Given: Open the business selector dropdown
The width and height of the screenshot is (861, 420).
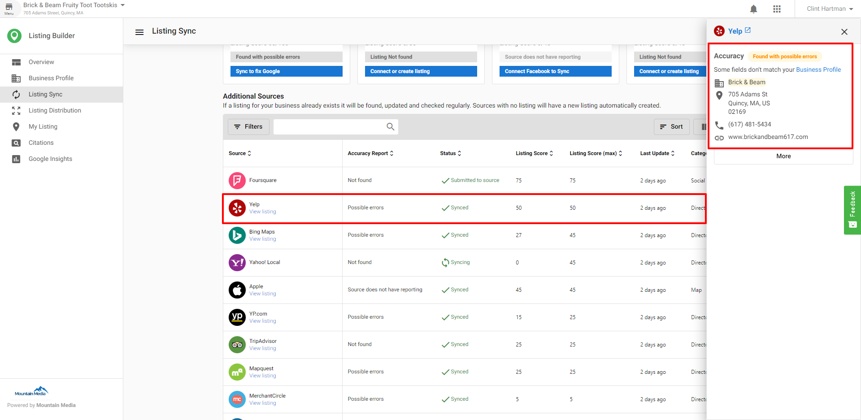Looking at the screenshot, I should click(x=122, y=5).
